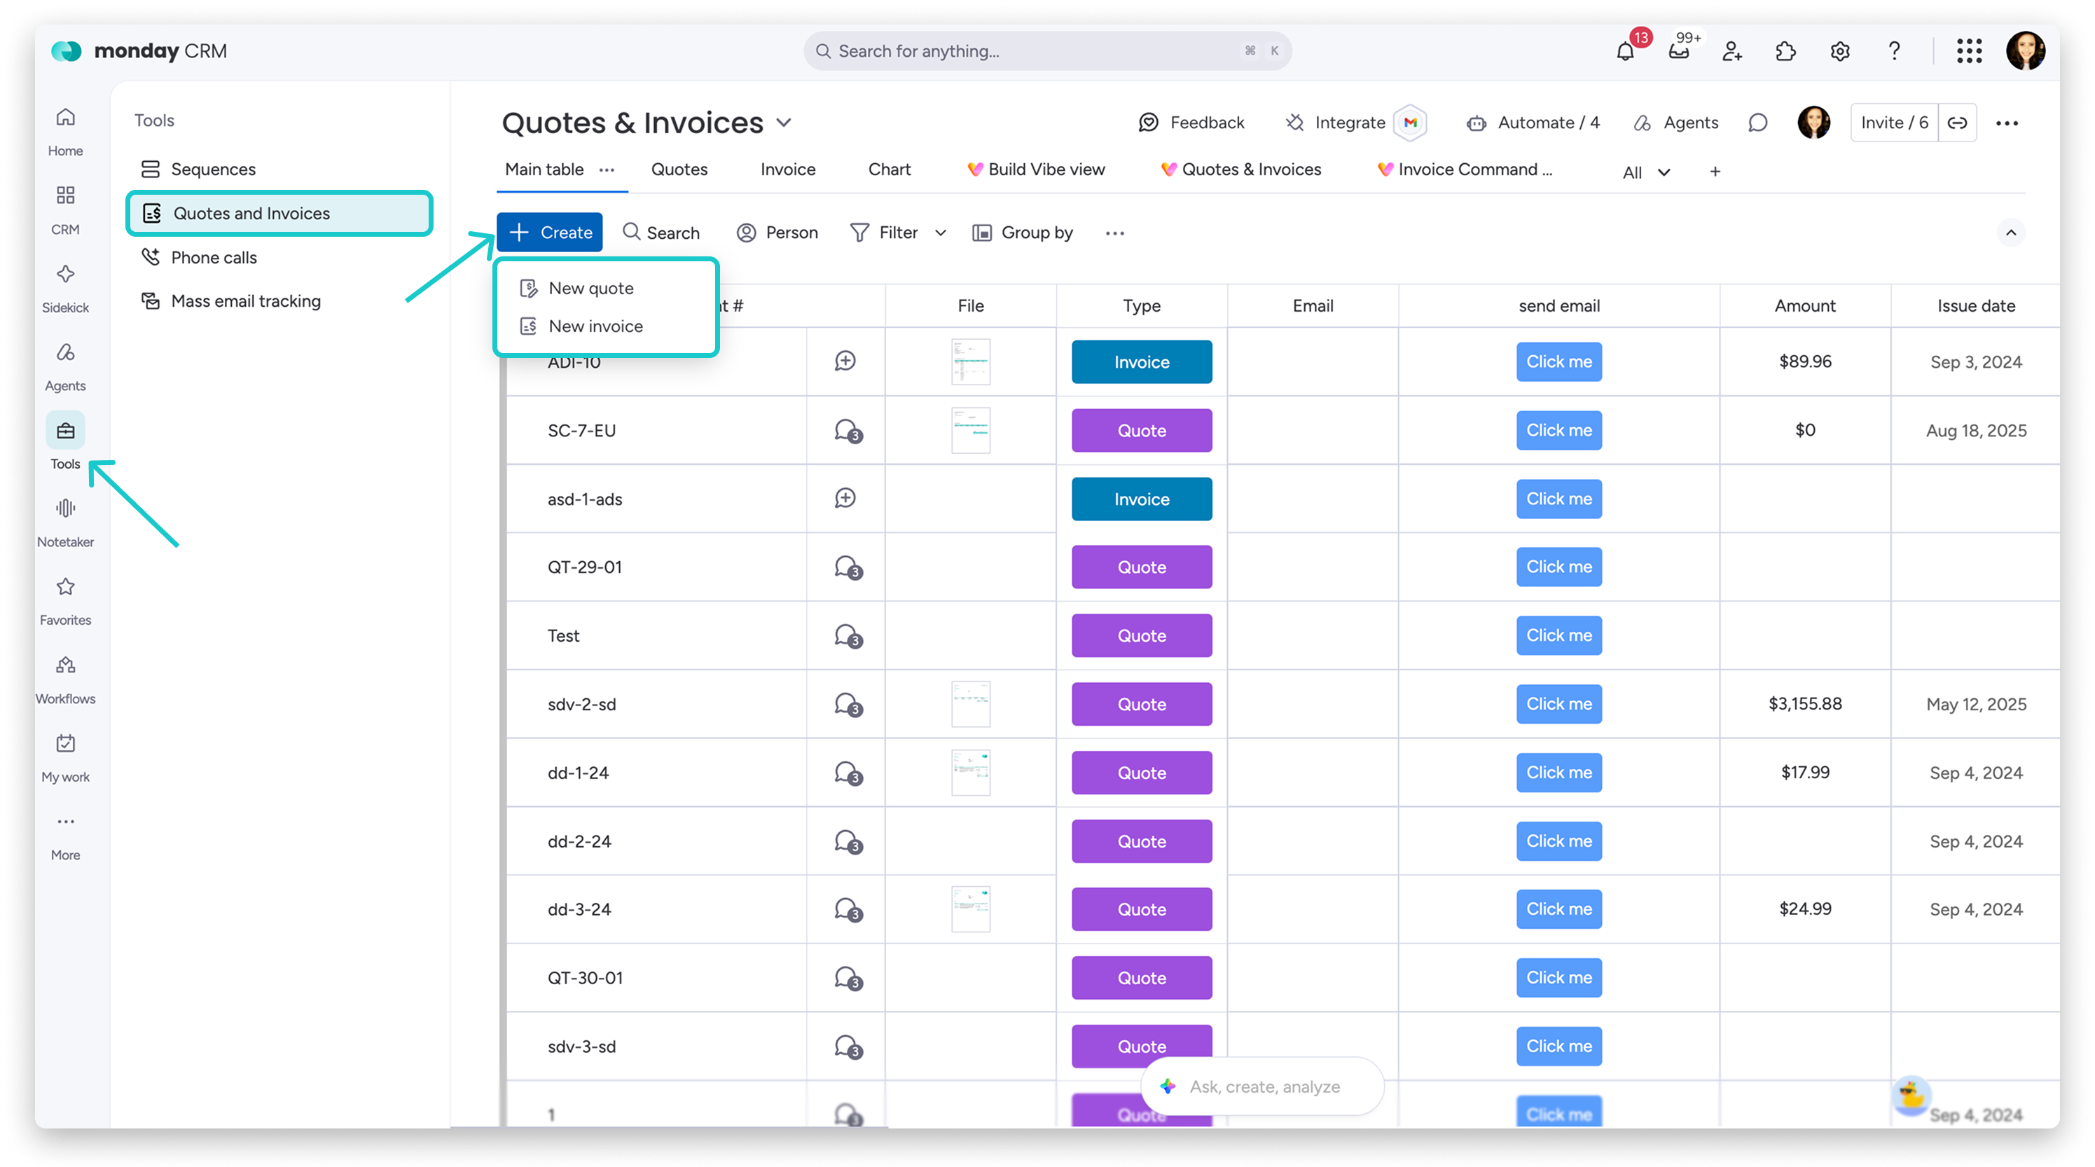Open the Invoice Command tab
Image resolution: width=2095 pixels, height=1167 pixels.
(1464, 169)
